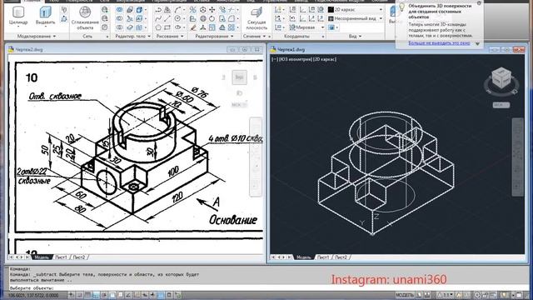
Task: Switch to Лист2 tab in Чертеж1.dwg
Action: click(x=341, y=257)
